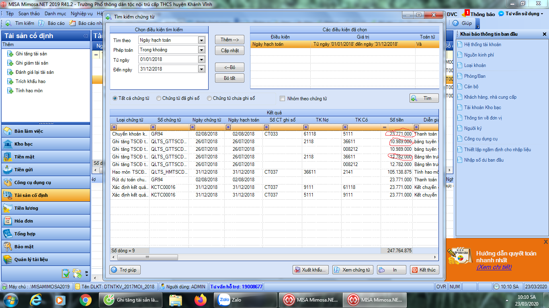
Task: Open Soạn thảo menu
Action: pyautogui.click(x=29, y=14)
